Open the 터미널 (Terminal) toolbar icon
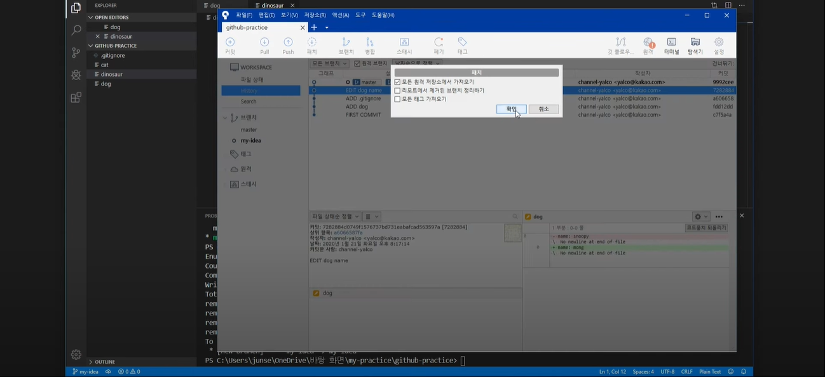825x377 pixels. [671, 46]
